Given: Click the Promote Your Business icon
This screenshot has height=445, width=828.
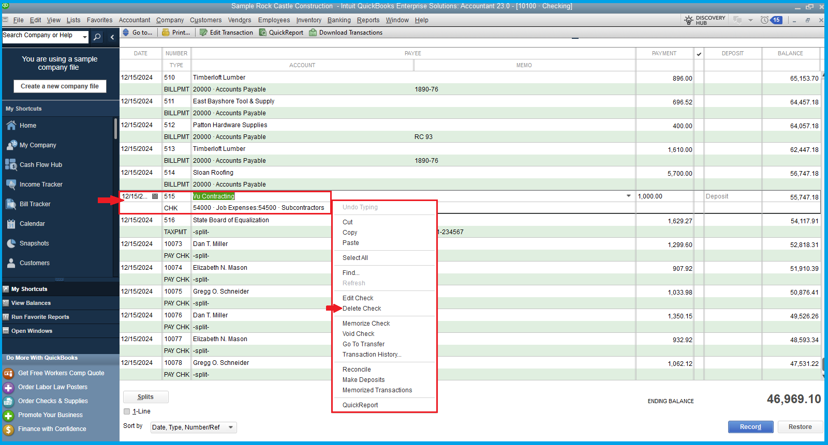Looking at the screenshot, I should [x=8, y=415].
